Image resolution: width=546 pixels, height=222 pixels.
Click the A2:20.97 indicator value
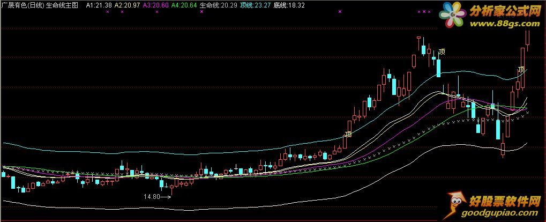(127, 5)
